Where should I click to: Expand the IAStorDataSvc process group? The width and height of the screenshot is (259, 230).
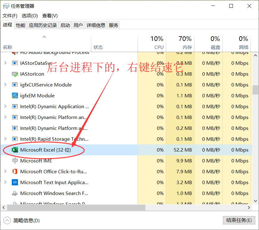click(x=5, y=63)
